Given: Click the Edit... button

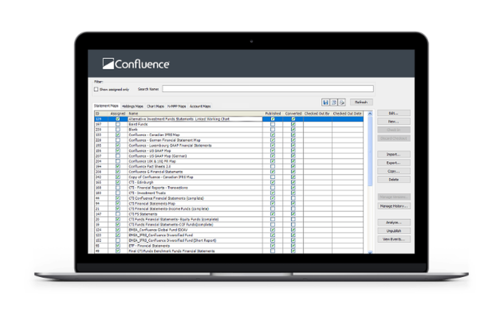Looking at the screenshot, I should [394, 113].
